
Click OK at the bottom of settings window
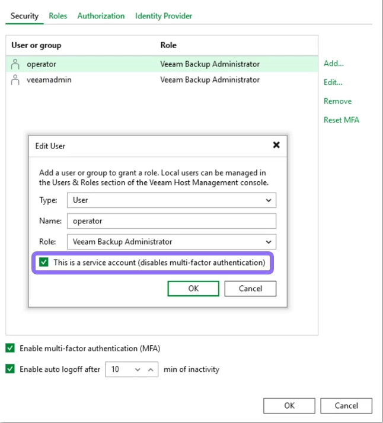pyautogui.click(x=289, y=406)
